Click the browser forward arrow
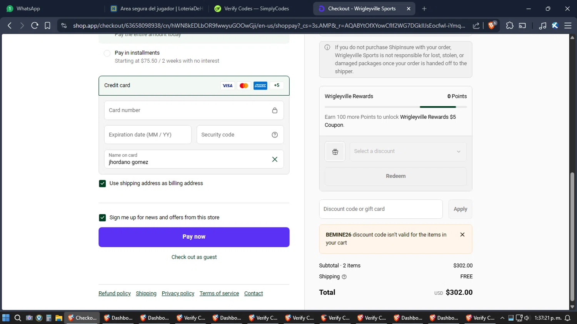 click(22, 25)
